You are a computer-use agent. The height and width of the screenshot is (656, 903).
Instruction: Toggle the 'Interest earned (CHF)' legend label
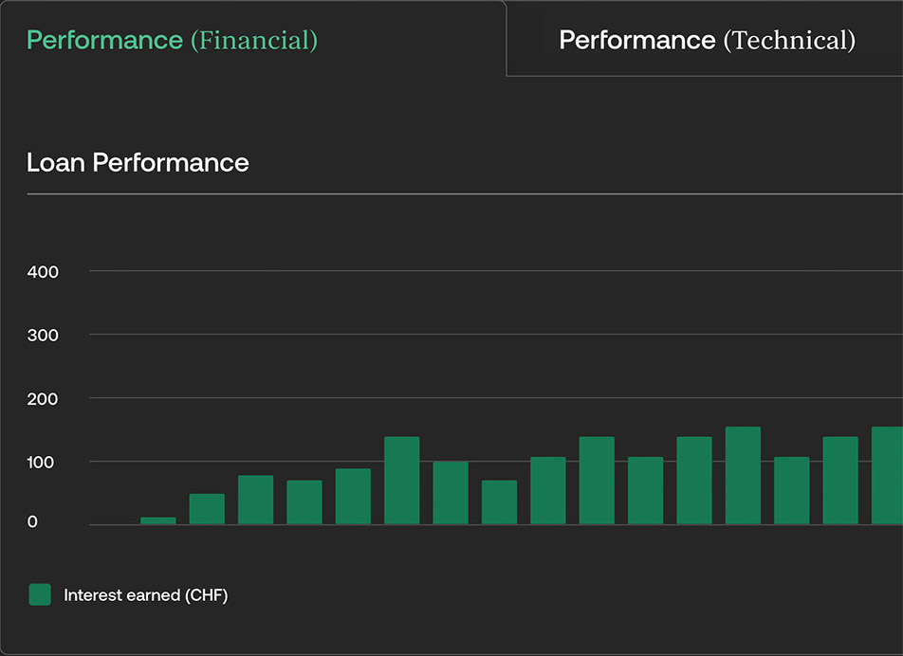coord(145,595)
